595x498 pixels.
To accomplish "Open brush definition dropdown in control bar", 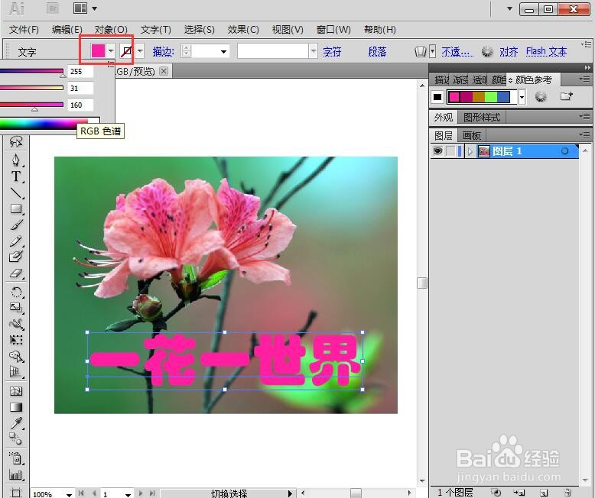I will pyautogui.click(x=313, y=50).
